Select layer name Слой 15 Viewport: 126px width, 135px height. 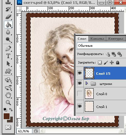tap(103, 73)
